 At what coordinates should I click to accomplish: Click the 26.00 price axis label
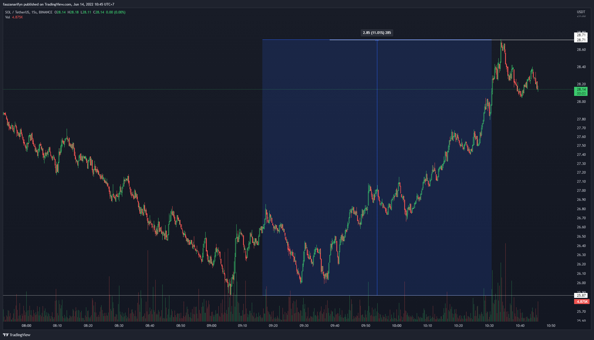[581, 283]
